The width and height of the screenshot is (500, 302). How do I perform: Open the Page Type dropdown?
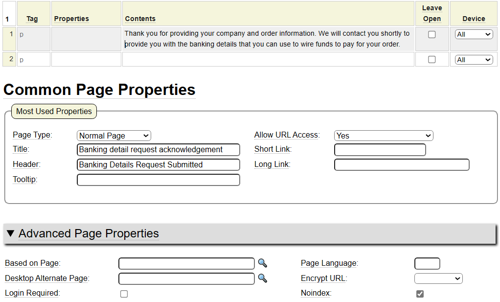(x=114, y=136)
